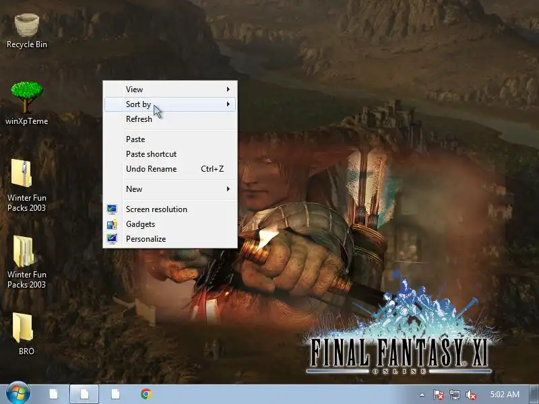
Task: Click the Gadgets menu icon
Action: [x=112, y=224]
